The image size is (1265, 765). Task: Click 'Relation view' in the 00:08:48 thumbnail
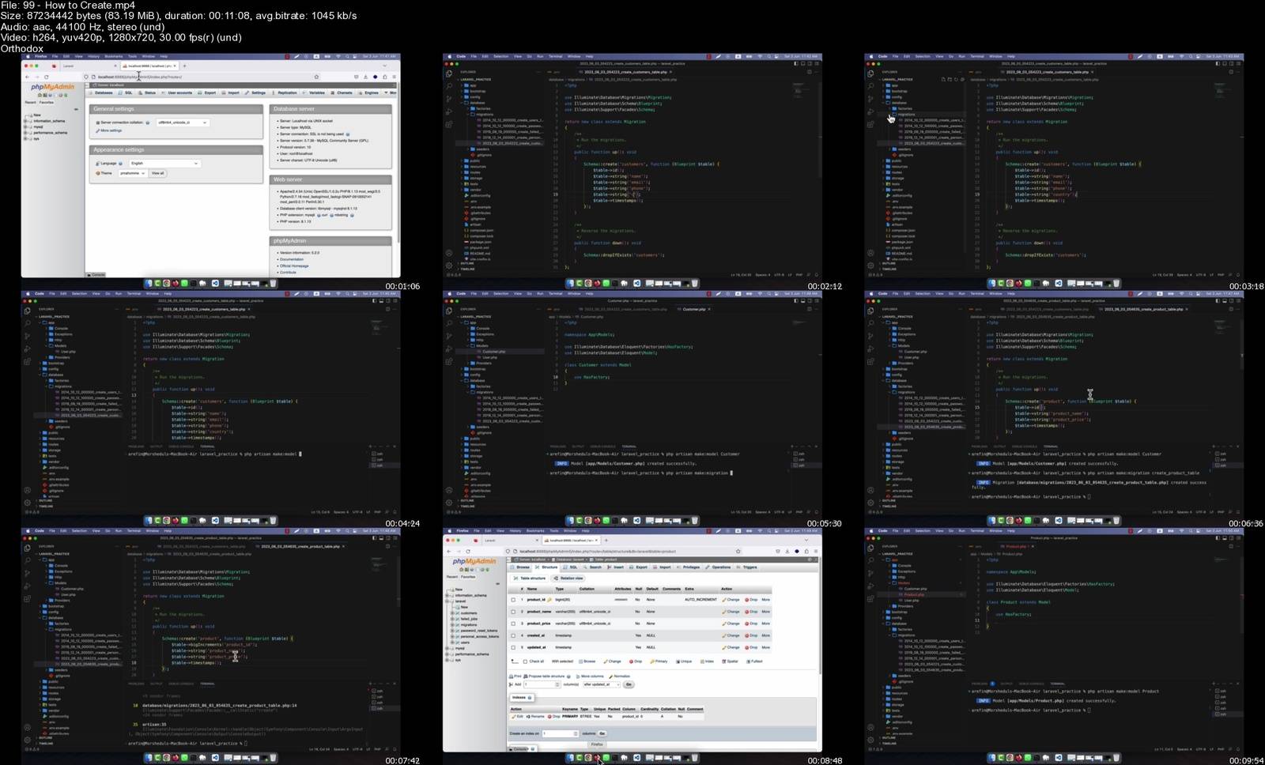tap(569, 578)
